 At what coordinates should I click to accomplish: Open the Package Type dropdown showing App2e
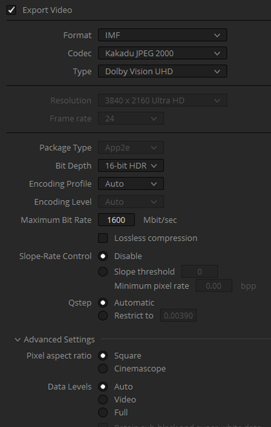[x=131, y=148]
